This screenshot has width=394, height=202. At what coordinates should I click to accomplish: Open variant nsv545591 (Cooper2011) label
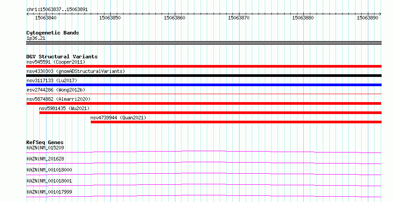tap(56, 62)
